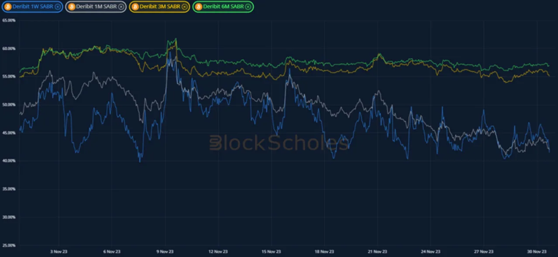
Task: Click the 6 Nov 23 date label
Action: [x=112, y=251]
